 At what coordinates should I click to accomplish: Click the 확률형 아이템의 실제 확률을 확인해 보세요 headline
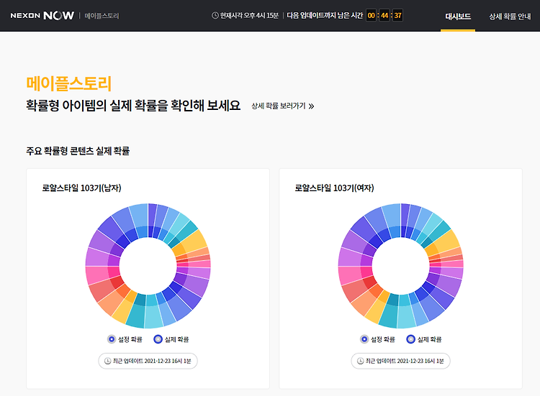click(133, 106)
